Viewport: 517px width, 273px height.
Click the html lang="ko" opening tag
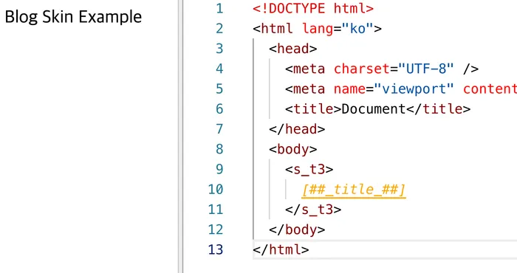[317, 29]
